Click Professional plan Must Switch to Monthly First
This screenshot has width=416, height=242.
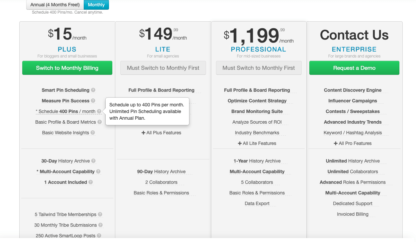[x=259, y=68]
